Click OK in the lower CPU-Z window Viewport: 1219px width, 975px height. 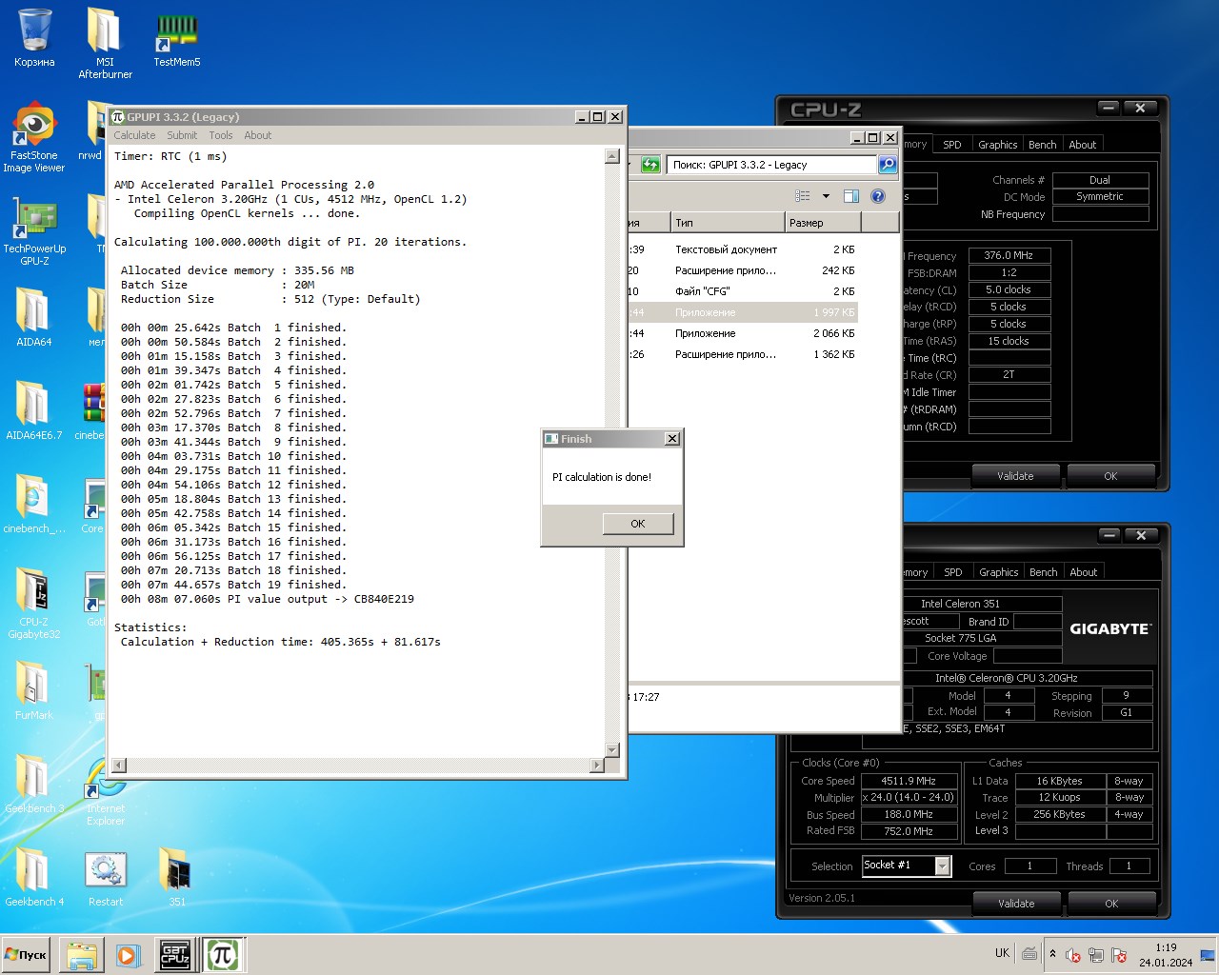coord(1111,904)
